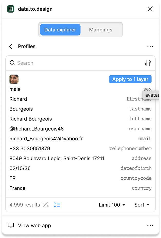This screenshot has height=238, width=161.
Task: Click the ellipsis at the bottom bar
Action: (x=150, y=225)
